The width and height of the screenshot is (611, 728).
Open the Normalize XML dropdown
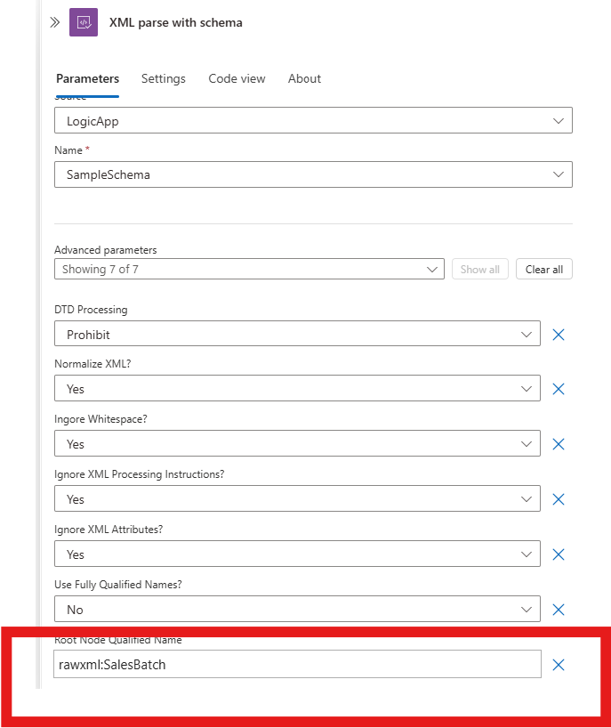pos(297,388)
